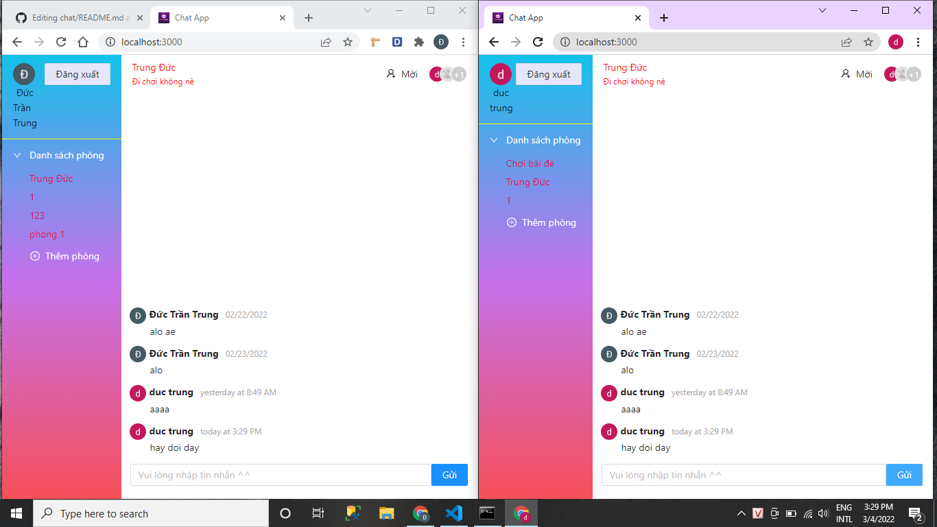Open Chrome's three-dot menu in right window
The image size is (937, 527).
[x=919, y=42]
